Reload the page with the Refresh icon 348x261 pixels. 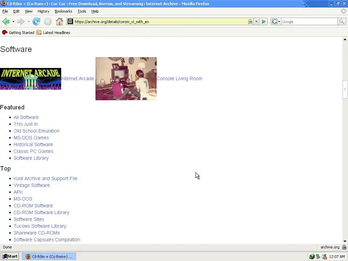[36, 21]
